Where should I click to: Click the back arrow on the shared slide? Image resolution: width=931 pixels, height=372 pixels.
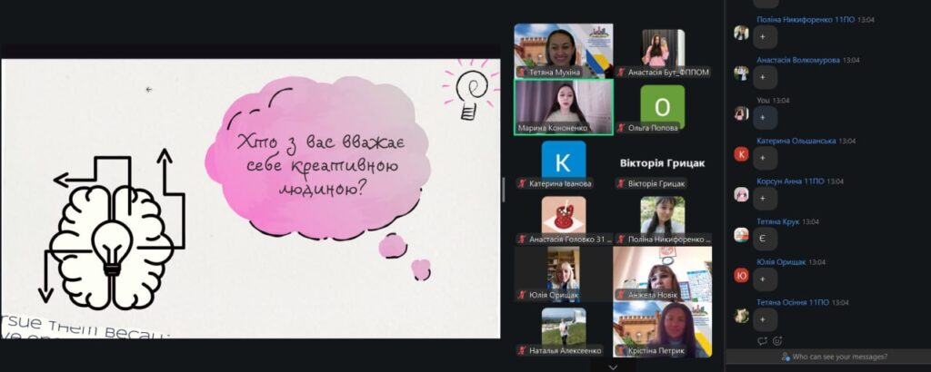coord(148,89)
